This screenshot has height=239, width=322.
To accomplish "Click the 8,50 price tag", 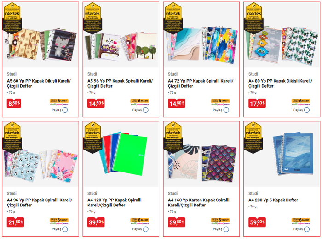I will click(x=14, y=103).
